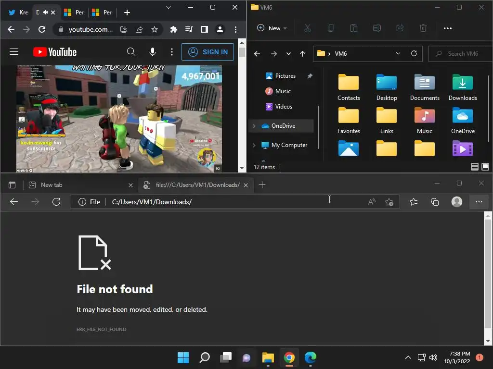
Task: Open Edge tab actions menu
Action: (x=12, y=185)
